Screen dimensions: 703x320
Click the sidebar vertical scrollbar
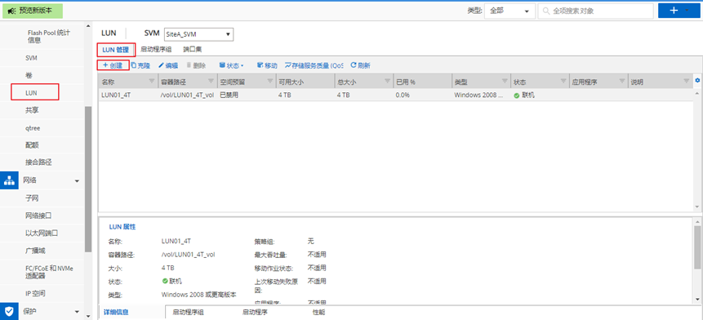[88, 180]
